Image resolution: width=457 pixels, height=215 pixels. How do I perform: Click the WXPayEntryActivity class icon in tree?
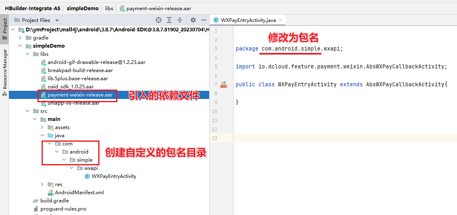click(x=87, y=176)
